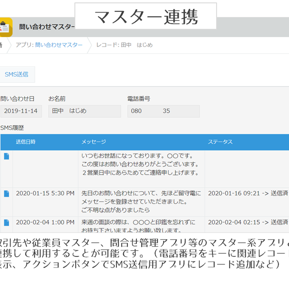Click the マスター連携 heading
The width and height of the screenshot is (289, 289).
tap(146, 17)
